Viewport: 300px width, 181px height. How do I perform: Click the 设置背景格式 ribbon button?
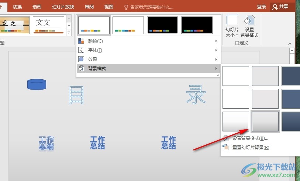tap(249, 26)
